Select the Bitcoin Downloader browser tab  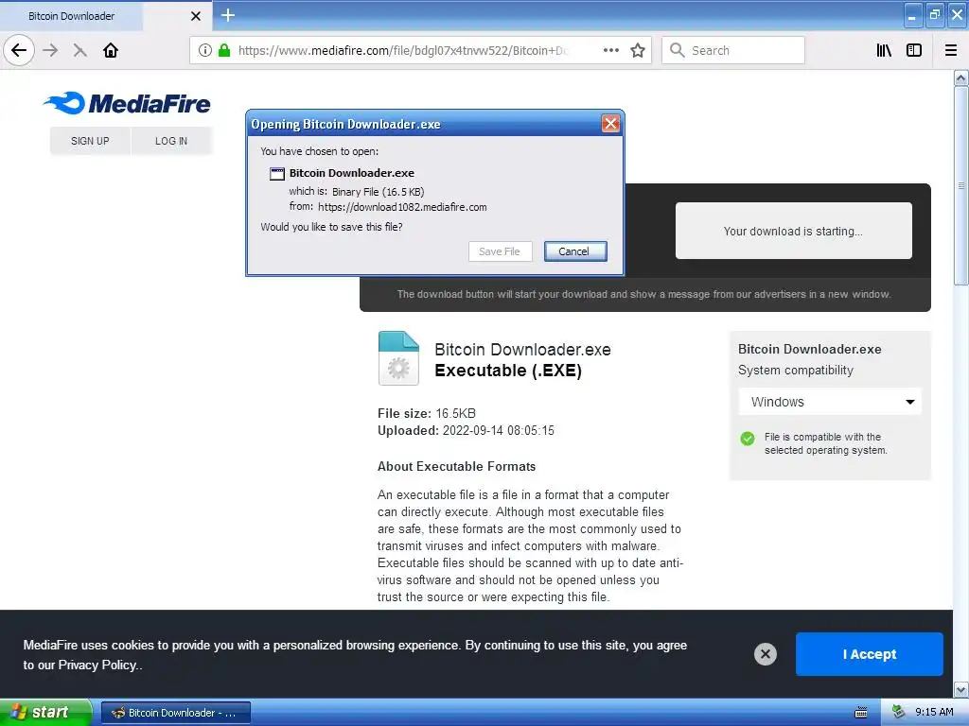pyautogui.click(x=72, y=16)
